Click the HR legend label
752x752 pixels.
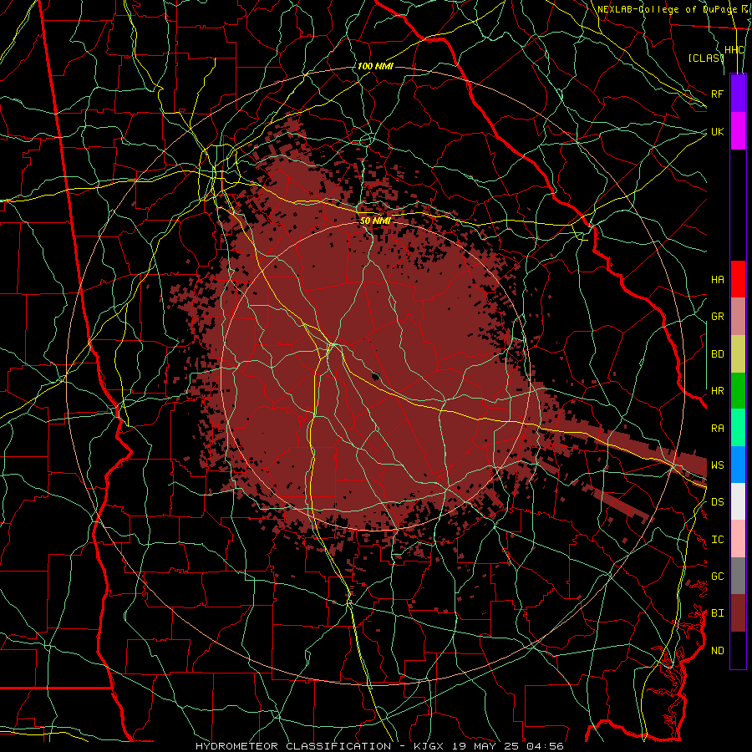coord(717,391)
